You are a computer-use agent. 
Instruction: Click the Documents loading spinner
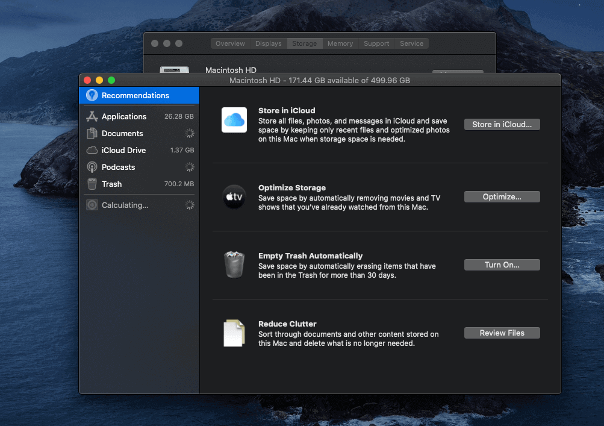(x=190, y=133)
